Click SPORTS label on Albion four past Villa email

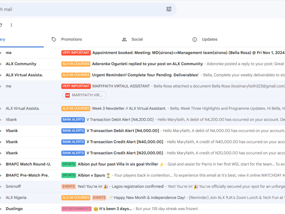pyautogui.click(x=69, y=164)
